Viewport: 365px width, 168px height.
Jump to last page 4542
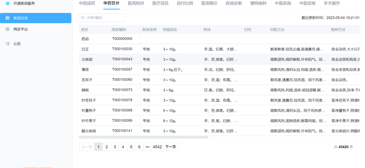tap(157, 147)
